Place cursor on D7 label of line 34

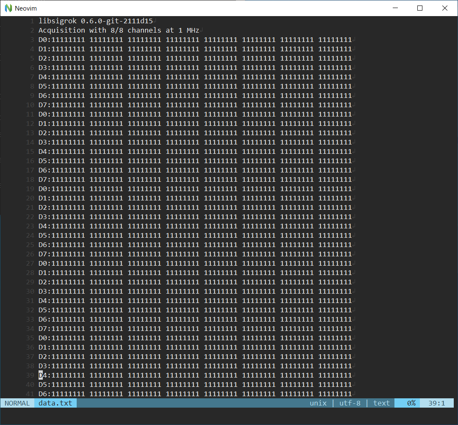[43, 329]
